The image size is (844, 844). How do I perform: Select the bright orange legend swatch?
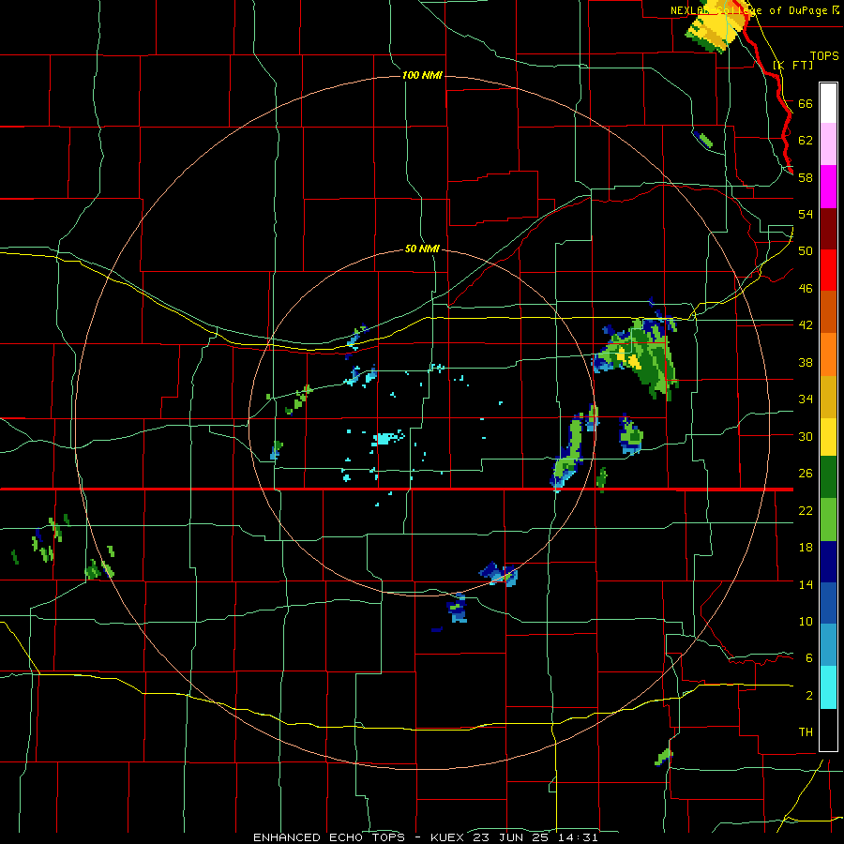(x=828, y=354)
